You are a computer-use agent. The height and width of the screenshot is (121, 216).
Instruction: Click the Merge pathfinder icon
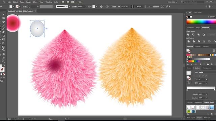point(199,41)
